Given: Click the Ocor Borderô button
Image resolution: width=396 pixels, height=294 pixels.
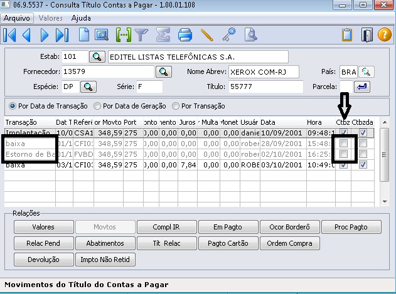Looking at the screenshot, I should point(290,227).
